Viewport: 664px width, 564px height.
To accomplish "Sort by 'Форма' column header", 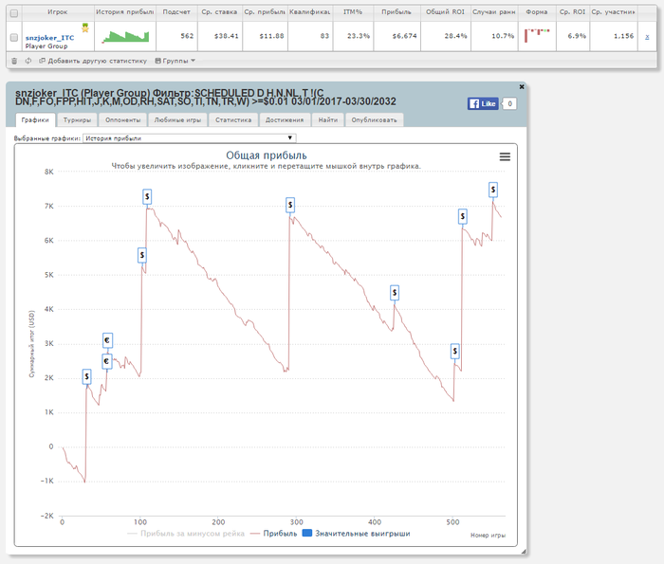I will [x=537, y=12].
